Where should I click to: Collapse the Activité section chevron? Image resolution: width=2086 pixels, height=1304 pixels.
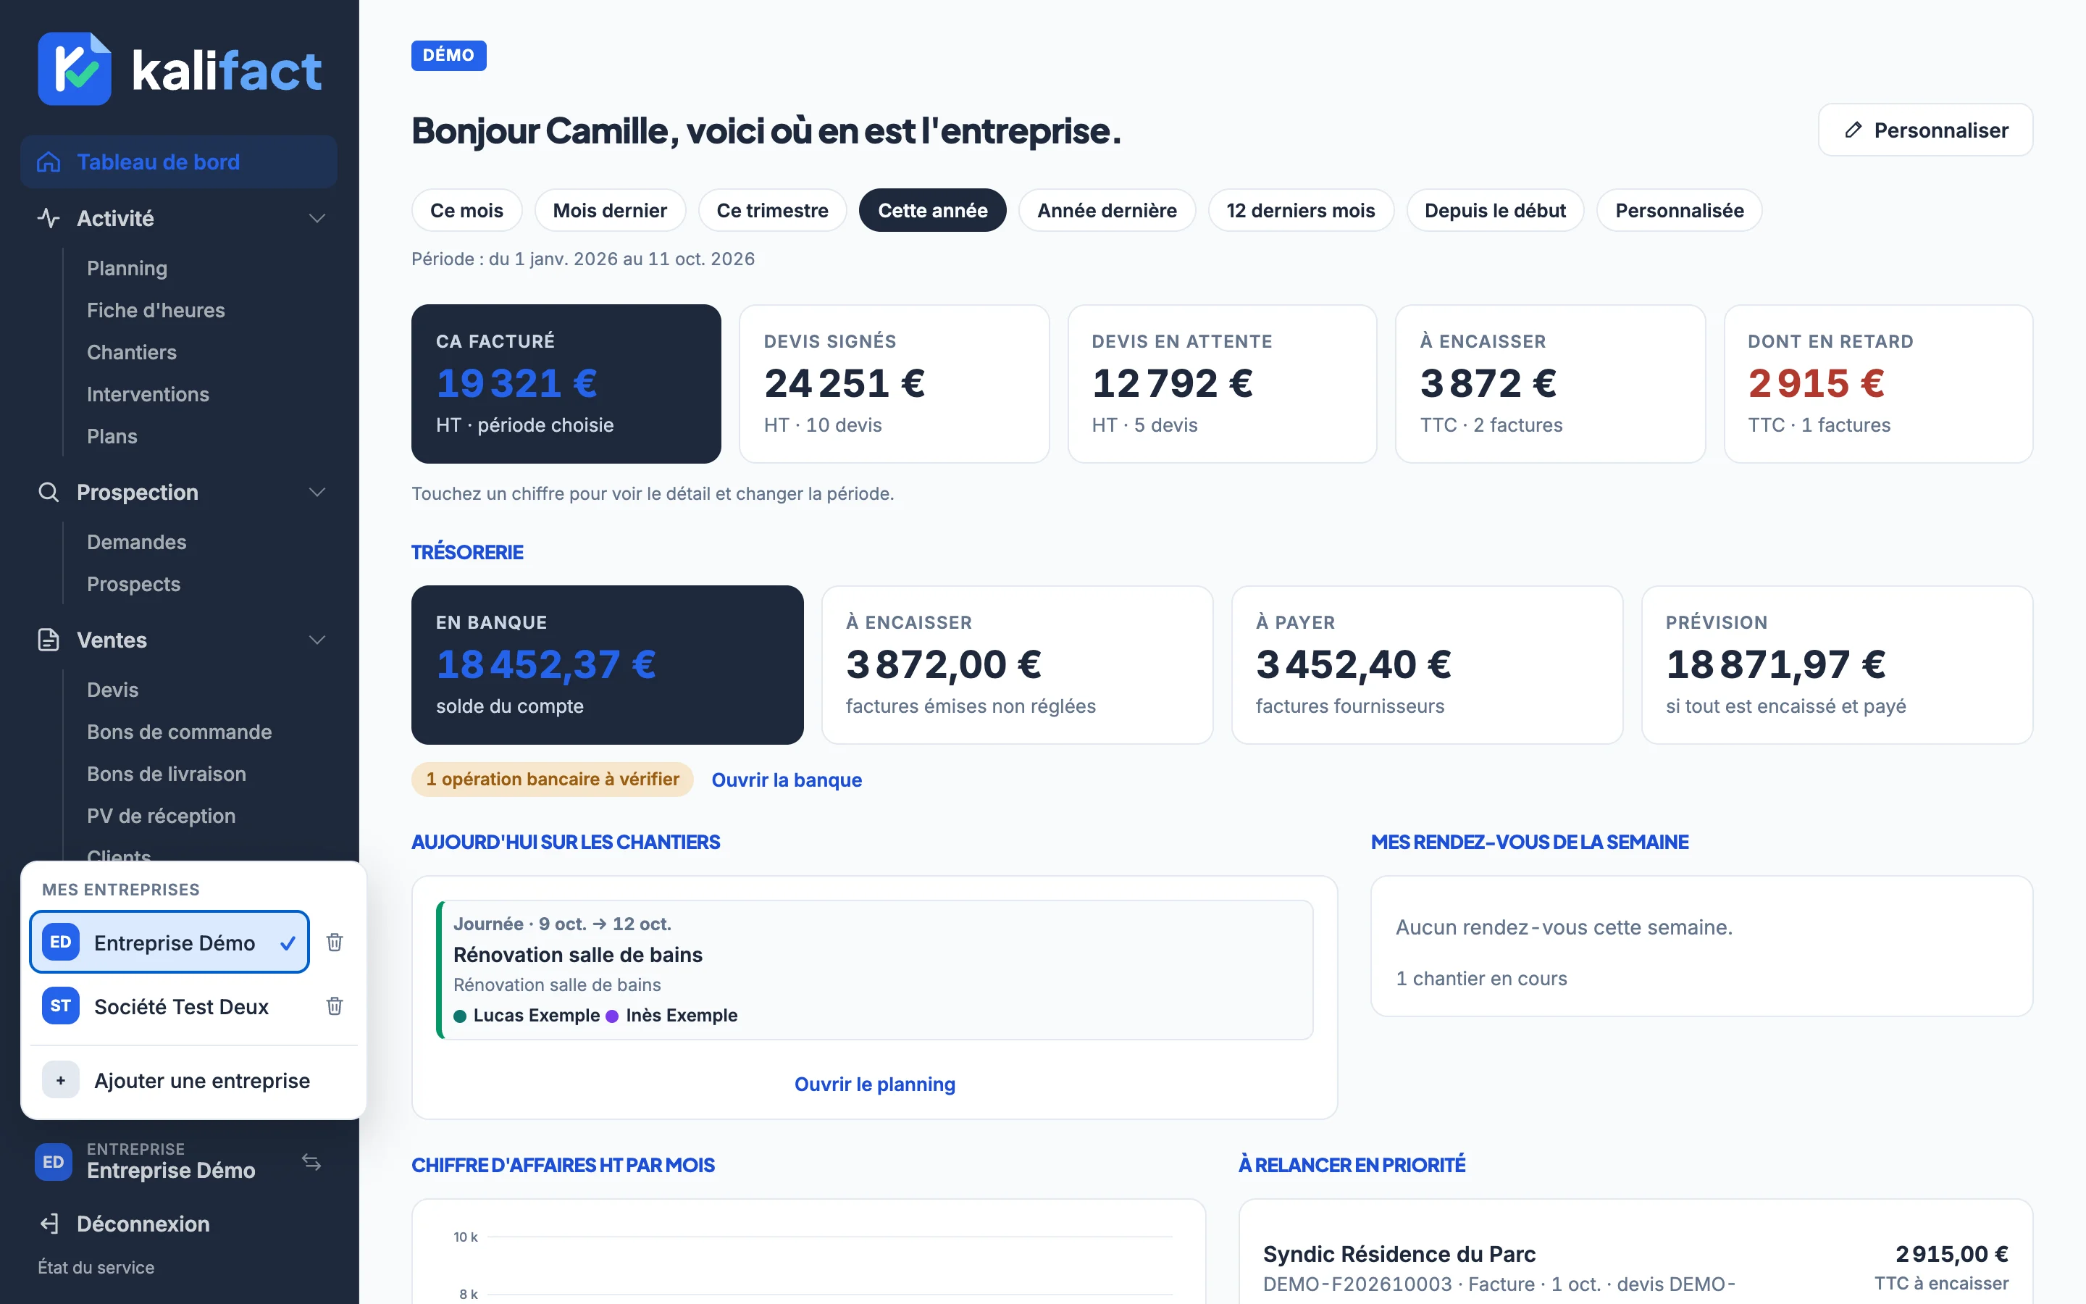coord(317,218)
